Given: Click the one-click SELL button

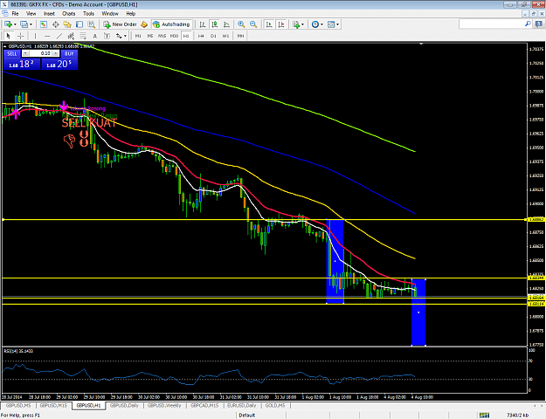Looking at the screenshot, I should (12, 53).
